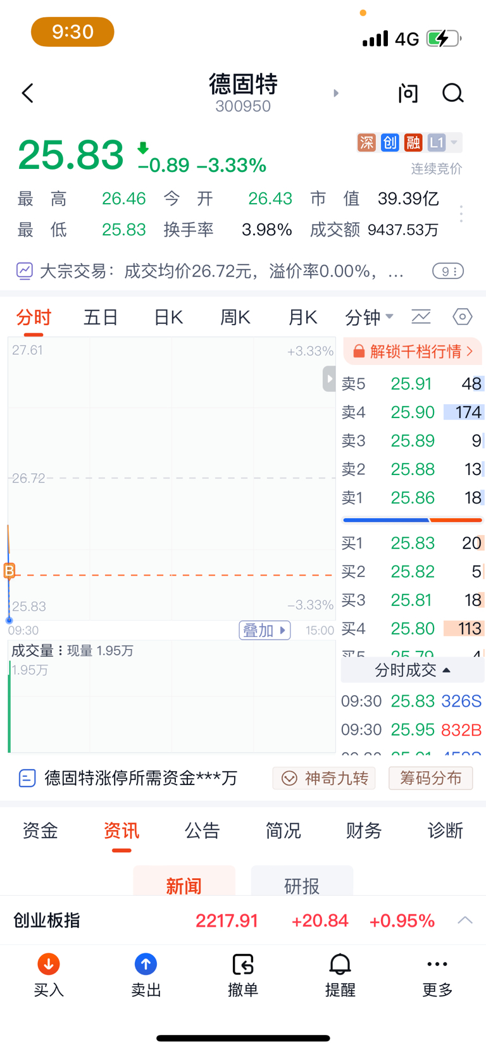Tap the stock code 300950
Screen dimensions: 486x1052
tap(243, 106)
